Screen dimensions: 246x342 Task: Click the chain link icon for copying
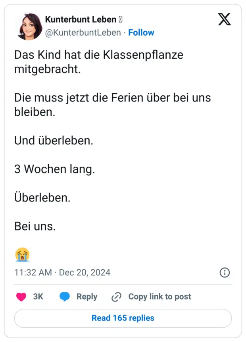point(115,296)
